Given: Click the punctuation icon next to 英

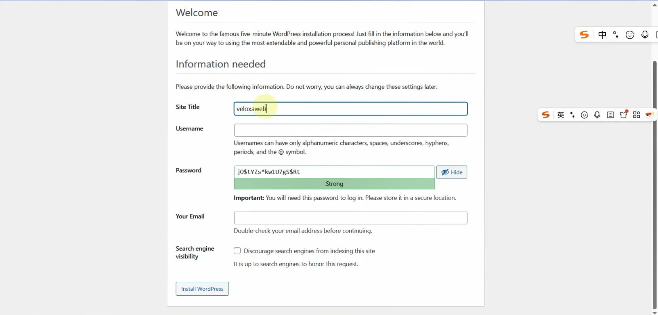Looking at the screenshot, I should (x=572, y=115).
